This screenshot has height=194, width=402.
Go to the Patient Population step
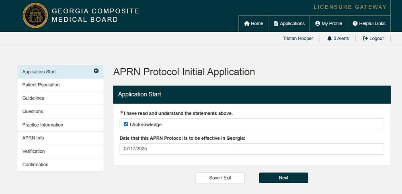[61, 85]
